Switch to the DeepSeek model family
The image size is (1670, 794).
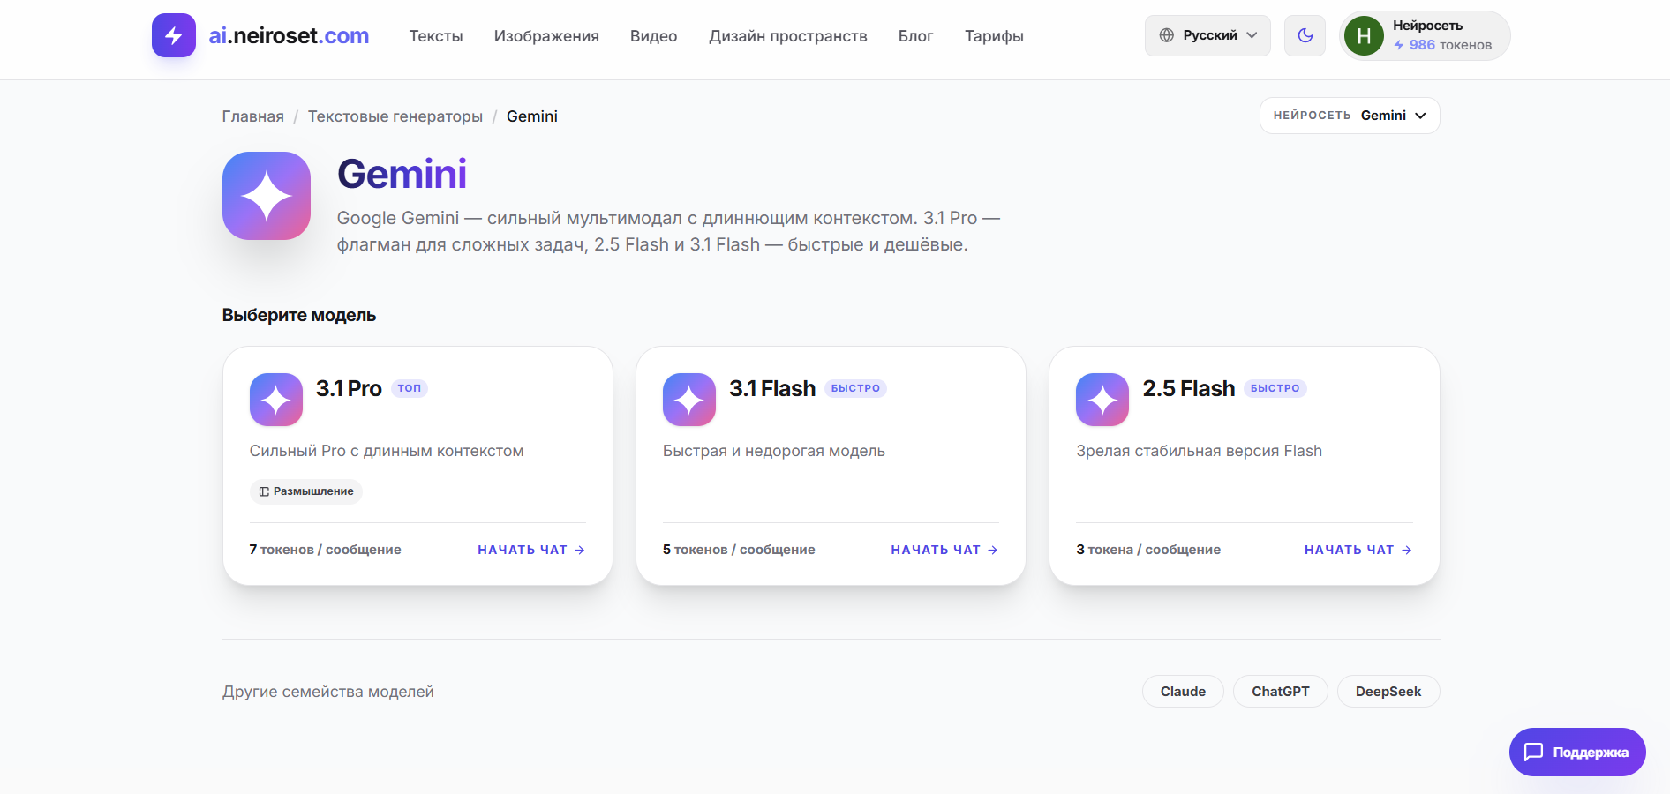click(1388, 692)
